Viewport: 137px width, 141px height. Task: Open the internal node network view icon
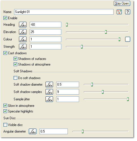(x=119, y=12)
